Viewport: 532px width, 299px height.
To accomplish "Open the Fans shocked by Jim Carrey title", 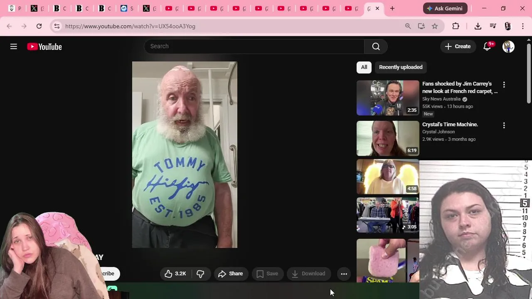I will (460, 88).
